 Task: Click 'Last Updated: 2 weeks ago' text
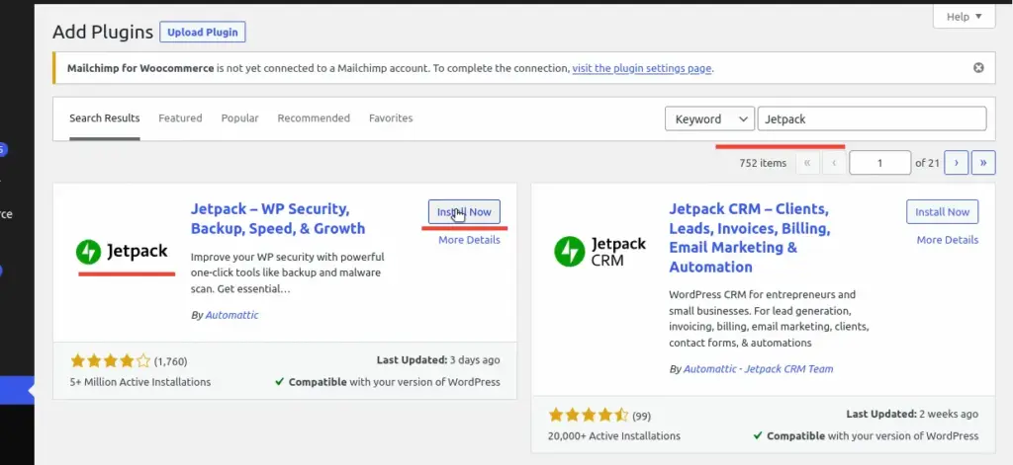tap(912, 414)
